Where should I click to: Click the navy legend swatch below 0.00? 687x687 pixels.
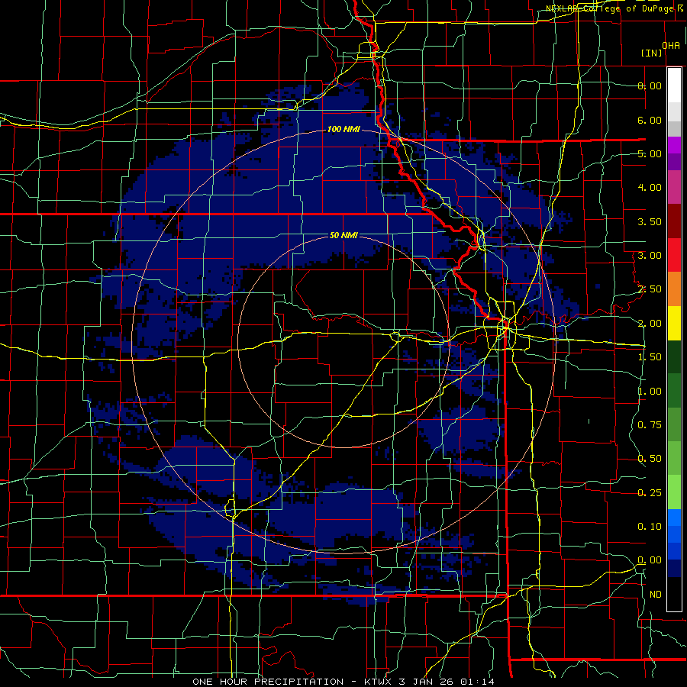[x=674, y=569]
